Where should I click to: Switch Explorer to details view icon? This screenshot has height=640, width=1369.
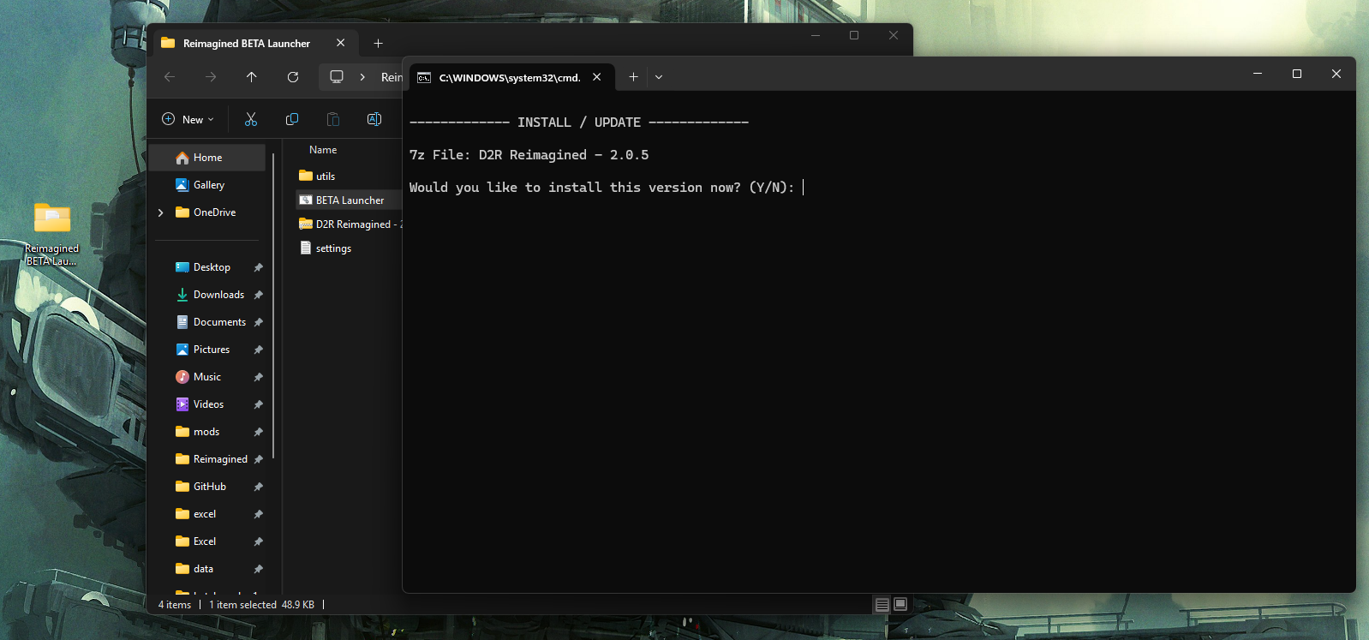[882, 605]
